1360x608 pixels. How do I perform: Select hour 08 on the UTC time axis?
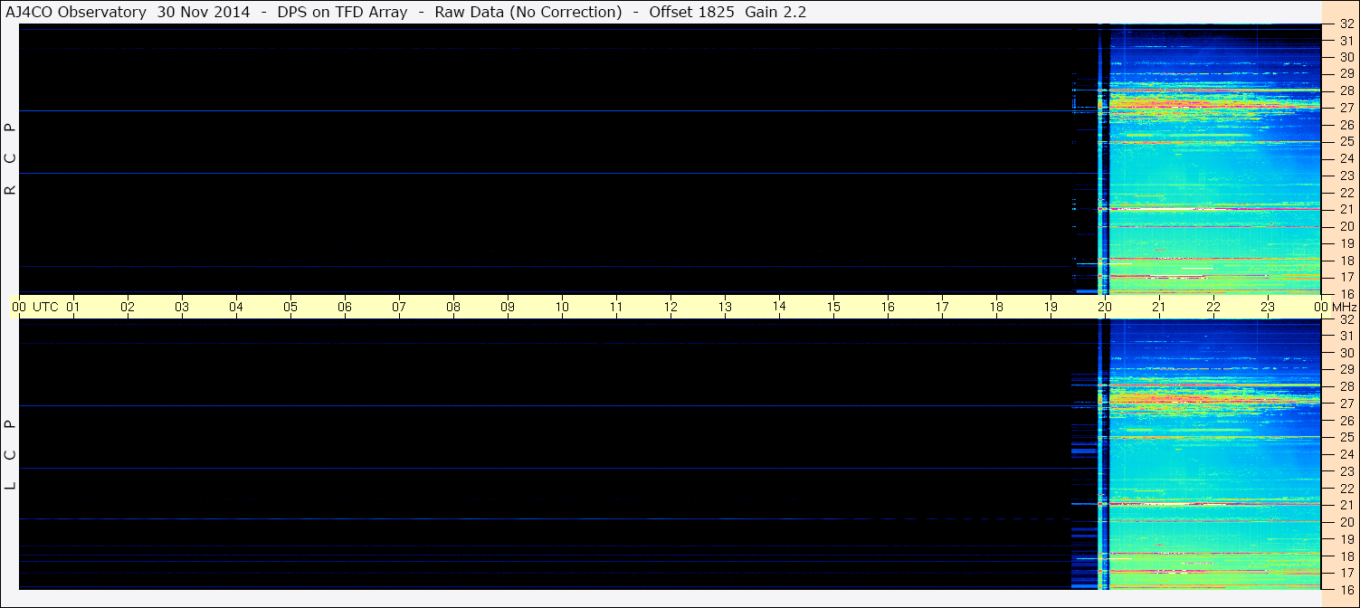click(x=453, y=307)
